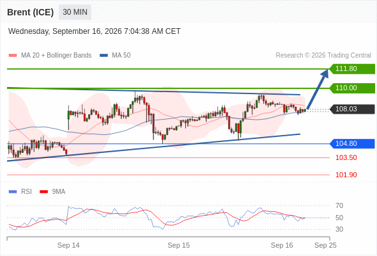
Task: Click the 103.50 red support label
Action: click(x=346, y=157)
